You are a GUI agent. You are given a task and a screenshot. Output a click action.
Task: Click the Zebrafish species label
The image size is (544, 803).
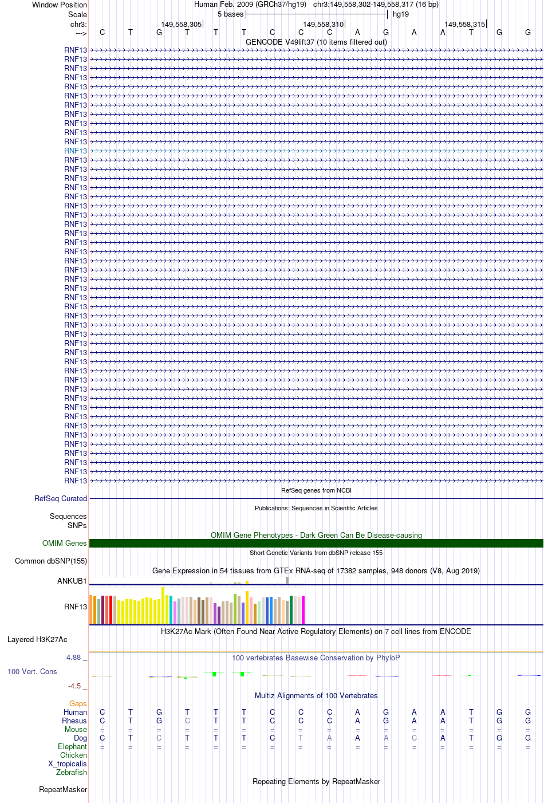coord(72,772)
